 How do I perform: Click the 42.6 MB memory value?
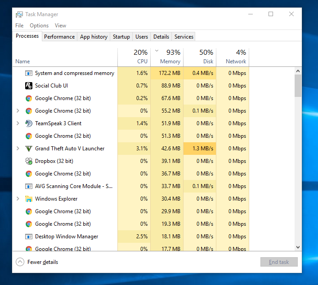point(171,149)
